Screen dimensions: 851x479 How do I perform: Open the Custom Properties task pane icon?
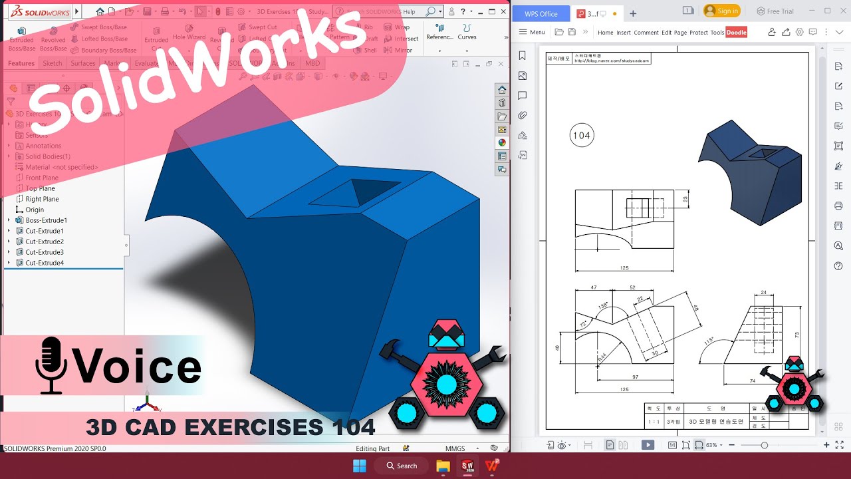point(502,156)
